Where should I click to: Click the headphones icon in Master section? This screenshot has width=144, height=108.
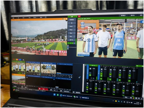(91, 78)
